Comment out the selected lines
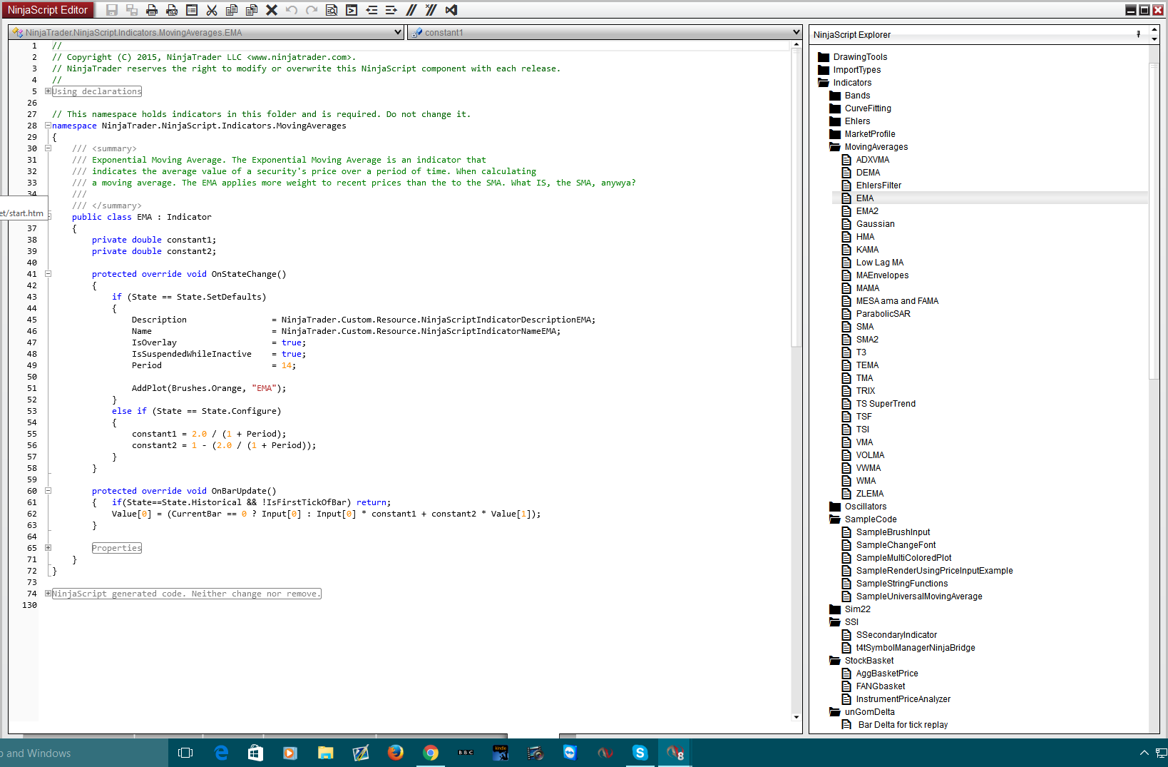The image size is (1168, 767). pyautogui.click(x=411, y=10)
